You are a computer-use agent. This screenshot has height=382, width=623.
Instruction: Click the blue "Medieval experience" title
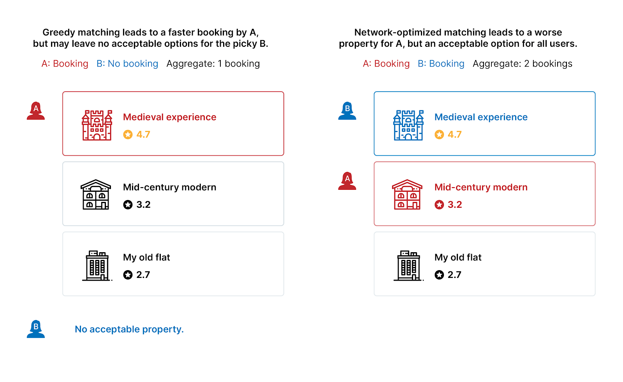coord(481,117)
